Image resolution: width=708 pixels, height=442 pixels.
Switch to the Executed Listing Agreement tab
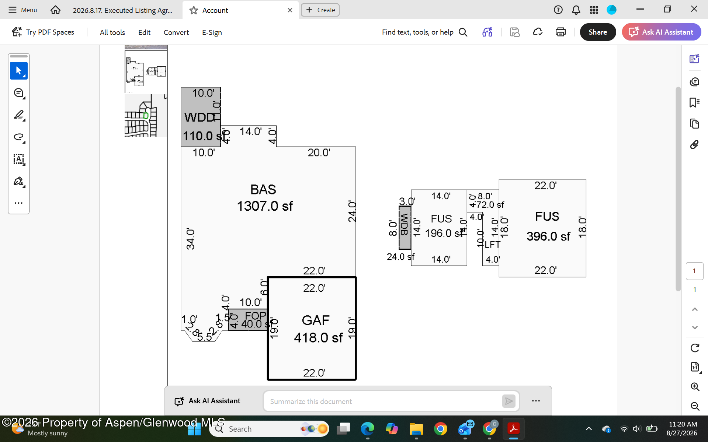pos(123,10)
